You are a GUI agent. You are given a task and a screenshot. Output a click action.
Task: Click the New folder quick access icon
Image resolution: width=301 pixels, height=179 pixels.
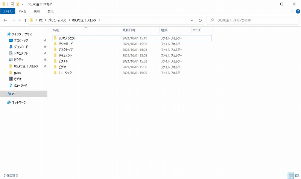point(18,4)
